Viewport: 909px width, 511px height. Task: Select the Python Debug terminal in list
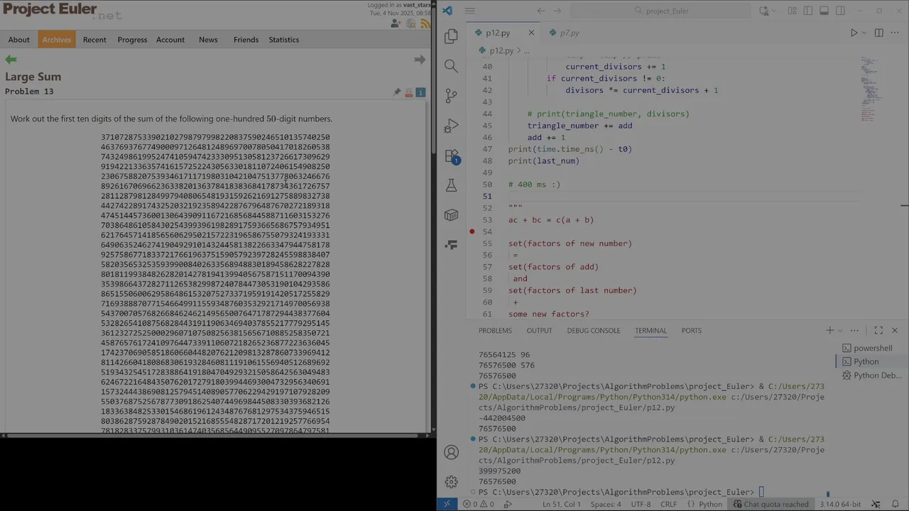(x=871, y=375)
